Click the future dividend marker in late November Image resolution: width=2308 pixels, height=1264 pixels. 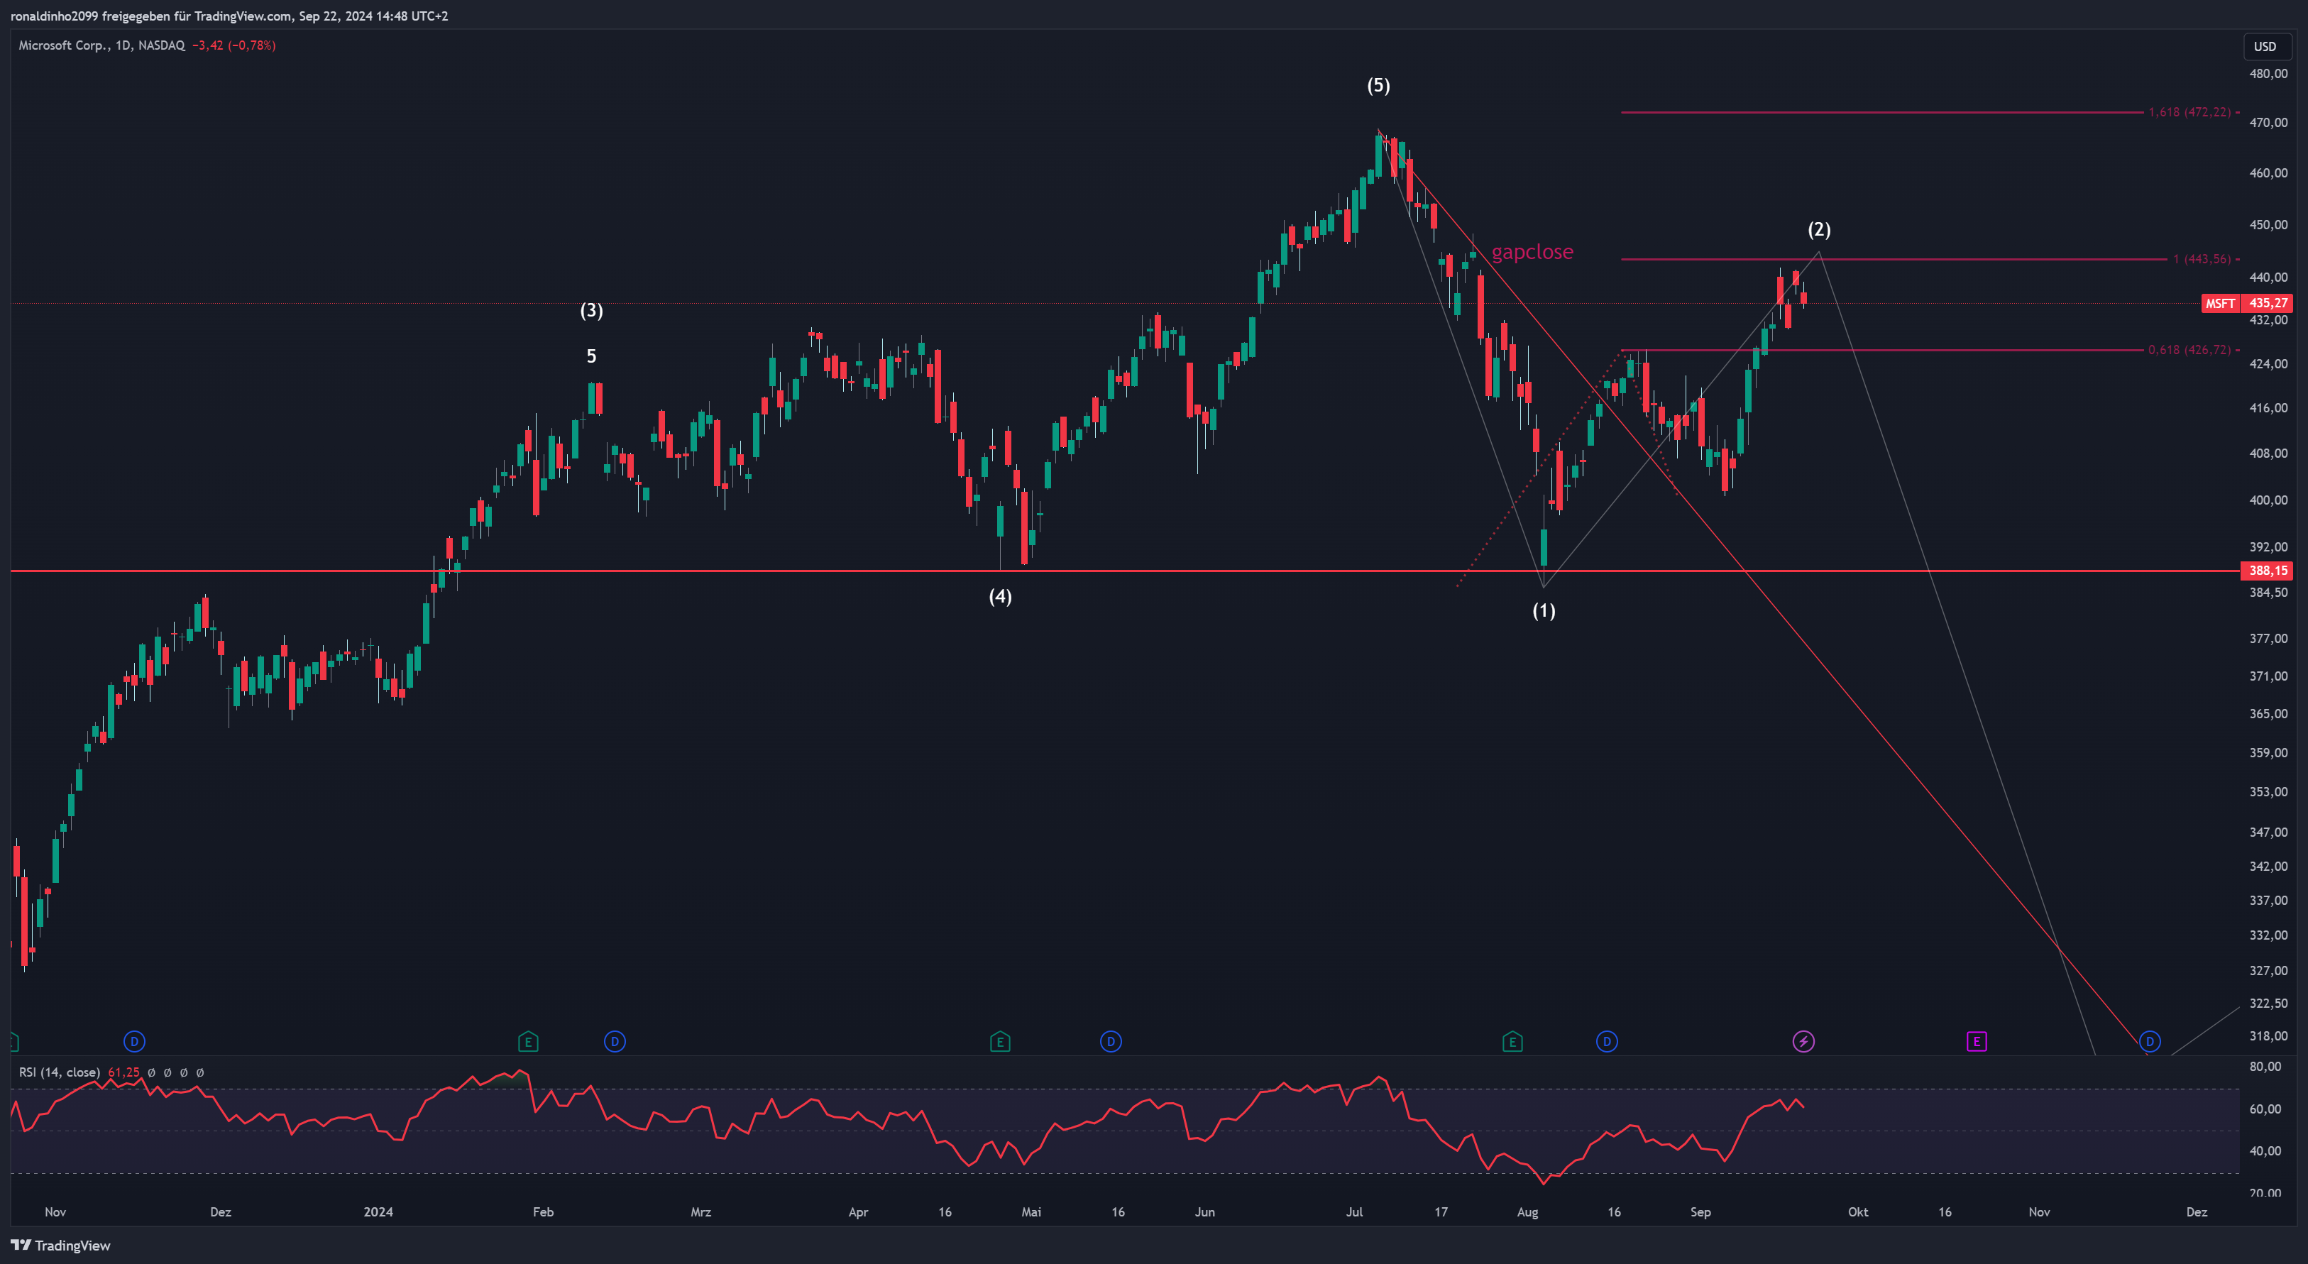click(2150, 1041)
